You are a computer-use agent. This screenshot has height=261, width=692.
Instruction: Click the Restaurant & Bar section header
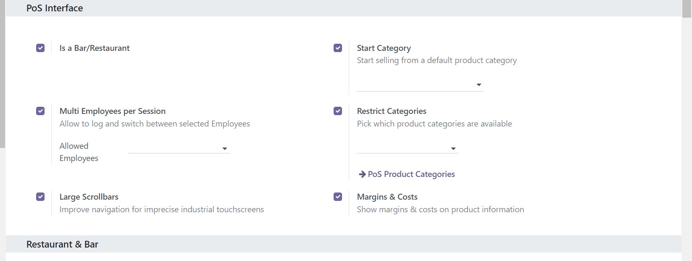[62, 244]
